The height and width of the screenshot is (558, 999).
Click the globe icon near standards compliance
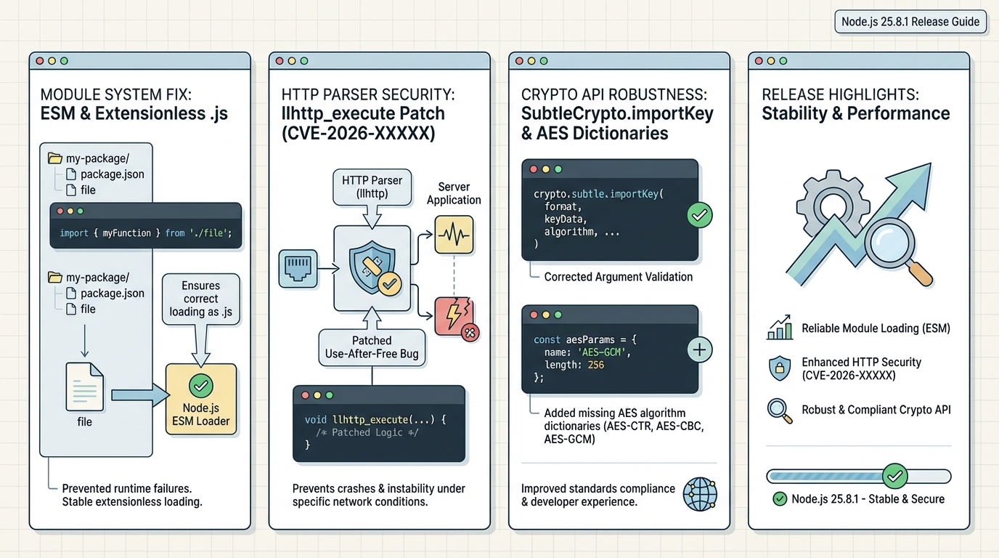[700, 495]
